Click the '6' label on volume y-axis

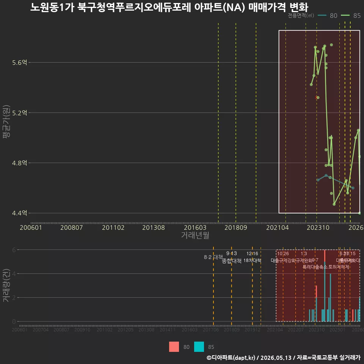(14, 250)
